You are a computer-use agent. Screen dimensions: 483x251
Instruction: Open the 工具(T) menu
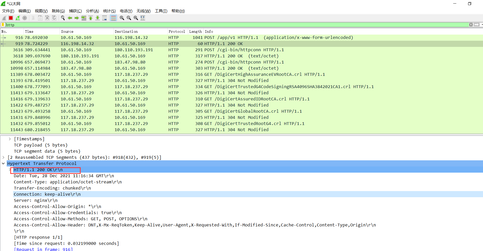pyautogui.click(x=161, y=11)
